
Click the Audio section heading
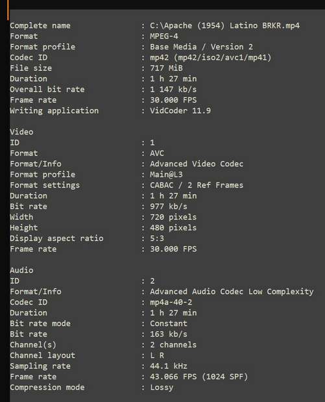pyautogui.click(x=21, y=270)
